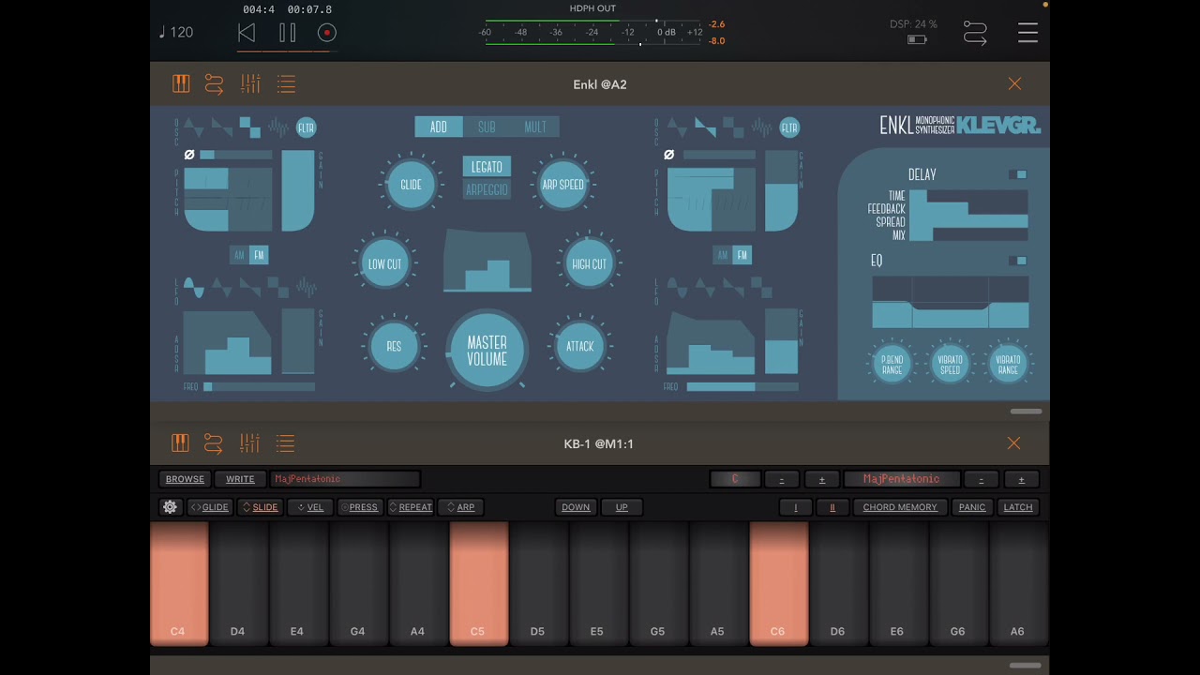Select triangle shape on the left LFO

pos(221,287)
